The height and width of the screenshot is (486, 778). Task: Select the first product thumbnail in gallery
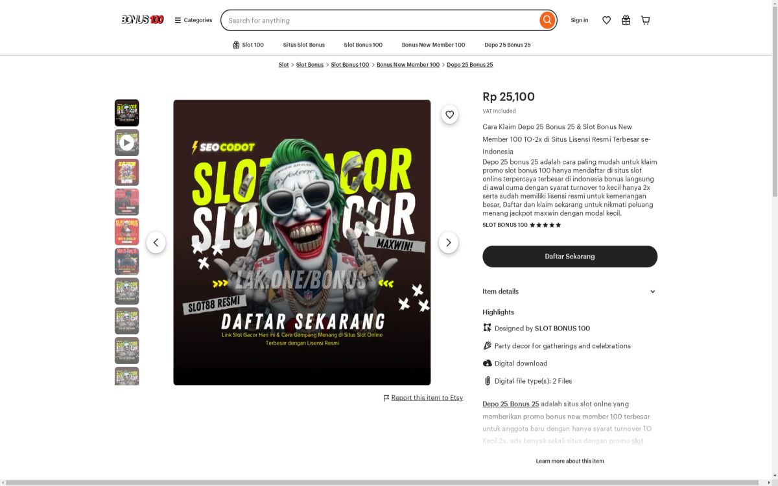(x=126, y=113)
